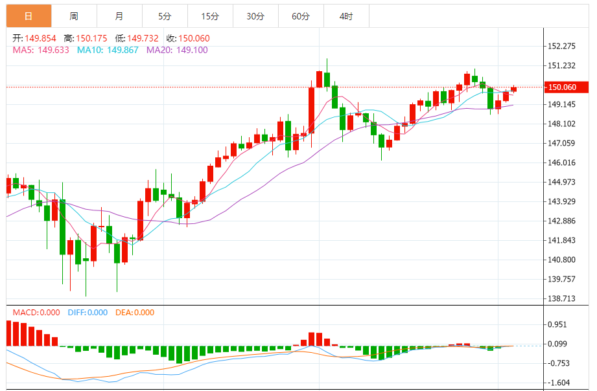The image size is (597, 391).
Task: Click the DEA:0.000 indicator label
Action: point(135,313)
